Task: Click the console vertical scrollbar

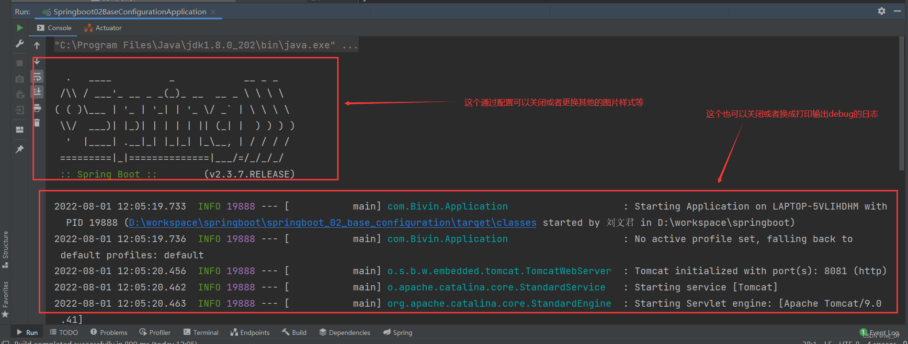Action: pos(902,104)
